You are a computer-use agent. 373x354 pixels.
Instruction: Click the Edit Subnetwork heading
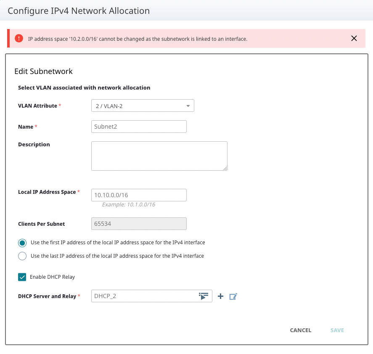[x=44, y=71]
